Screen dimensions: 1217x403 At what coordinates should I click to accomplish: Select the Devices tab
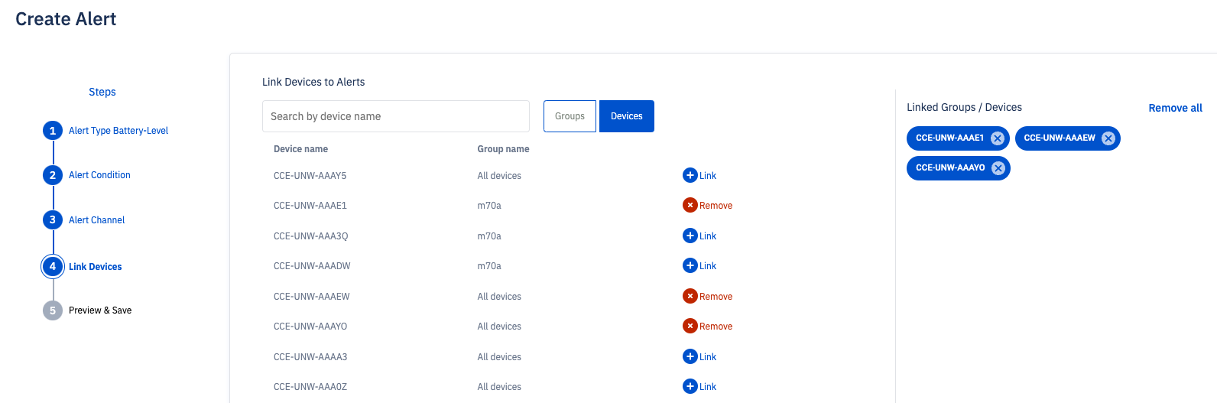(627, 116)
